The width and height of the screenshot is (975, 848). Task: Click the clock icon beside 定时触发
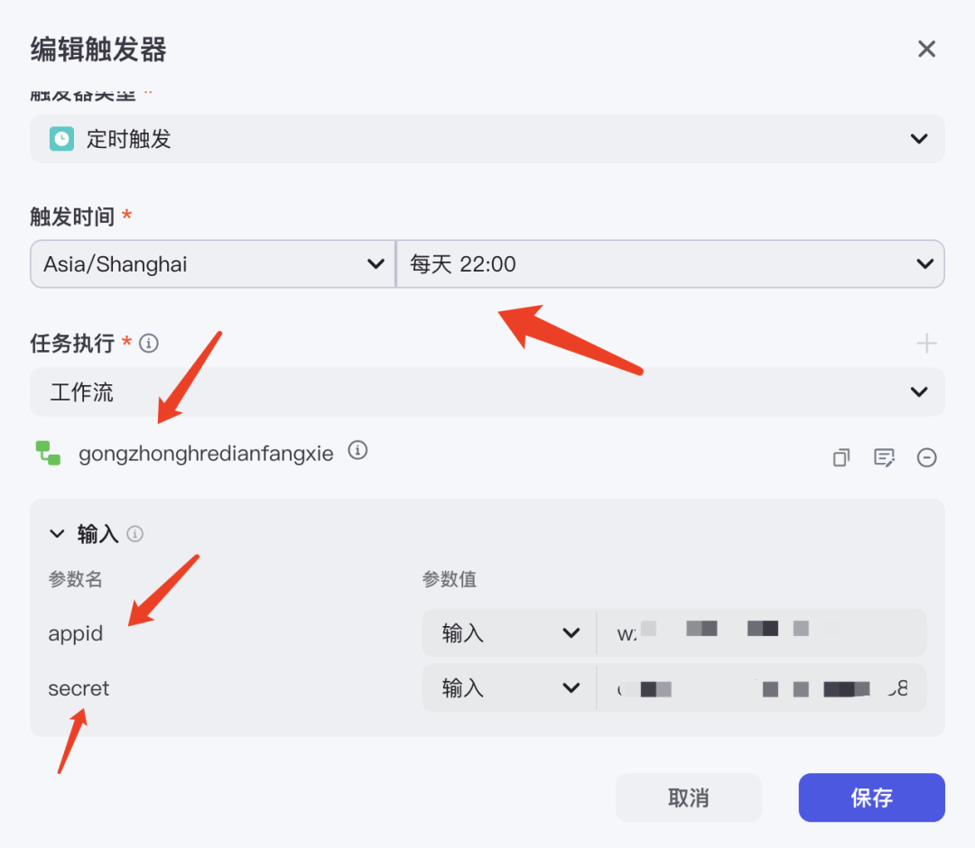tap(61, 139)
